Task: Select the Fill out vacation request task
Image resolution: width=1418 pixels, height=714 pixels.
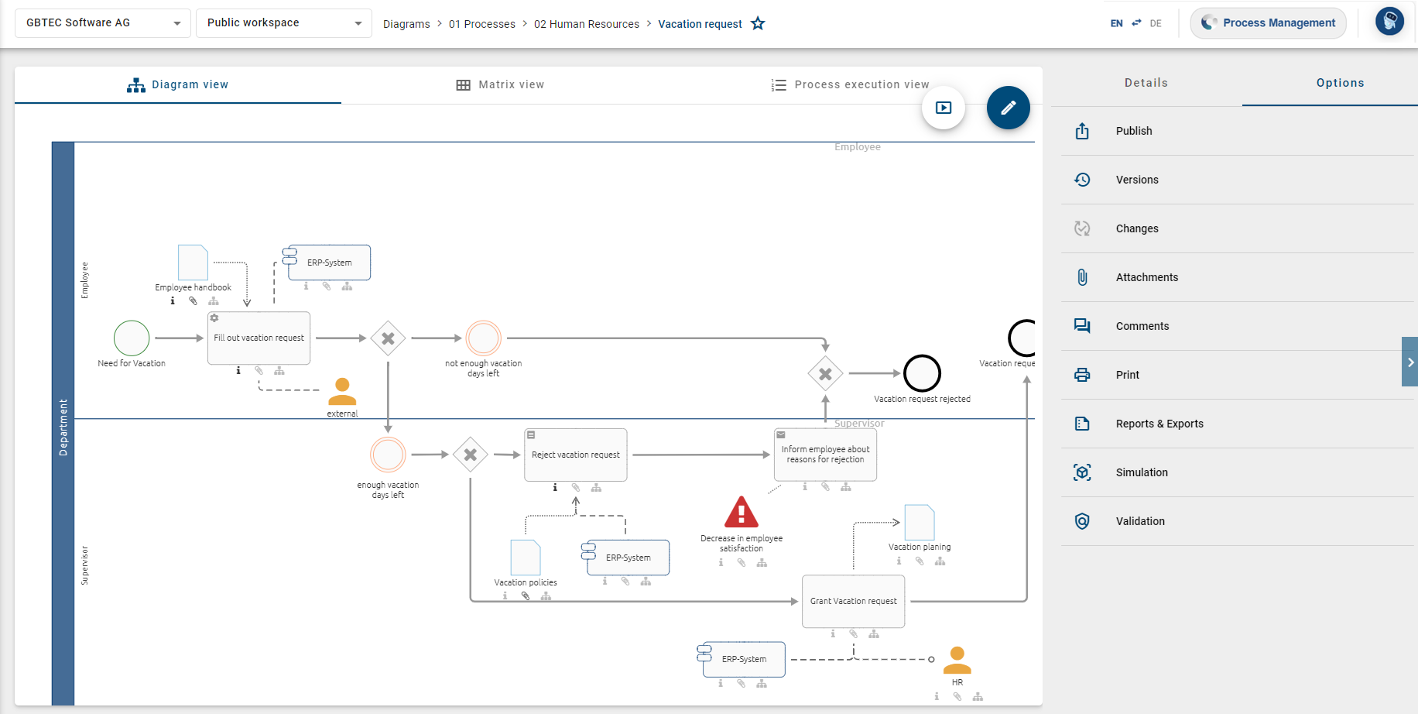Action: [259, 338]
